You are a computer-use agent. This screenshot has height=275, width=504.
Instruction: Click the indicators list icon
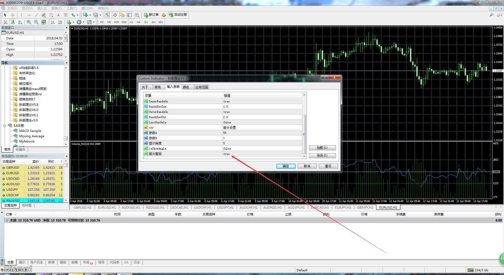[x=69, y=22]
